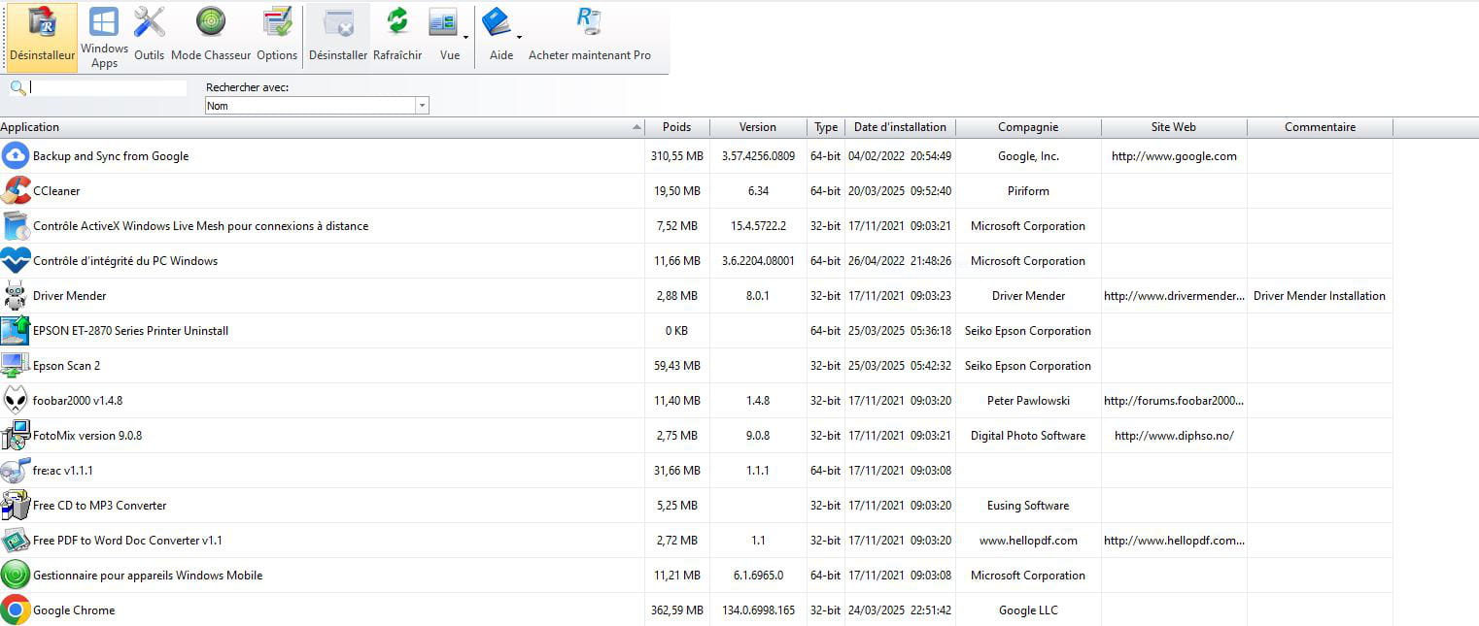Image resolution: width=1479 pixels, height=626 pixels.
Task: Click 'Piriform' company cell
Action: coord(1028,191)
